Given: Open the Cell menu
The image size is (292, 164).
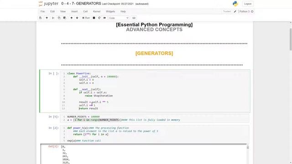Looking at the screenshot, I should click(85, 11).
